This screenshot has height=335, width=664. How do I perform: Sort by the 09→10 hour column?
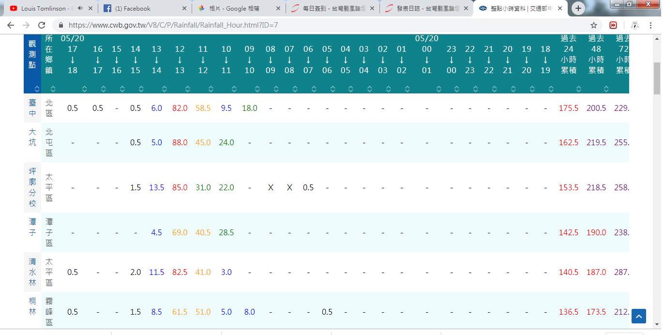click(257, 89)
